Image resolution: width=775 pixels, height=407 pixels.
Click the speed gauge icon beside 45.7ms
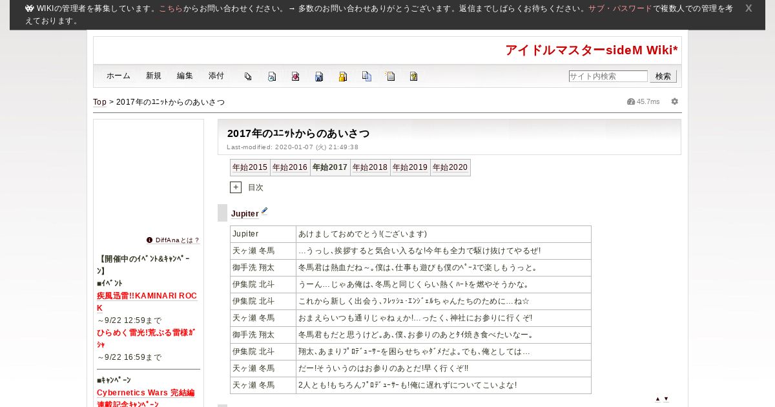631,101
